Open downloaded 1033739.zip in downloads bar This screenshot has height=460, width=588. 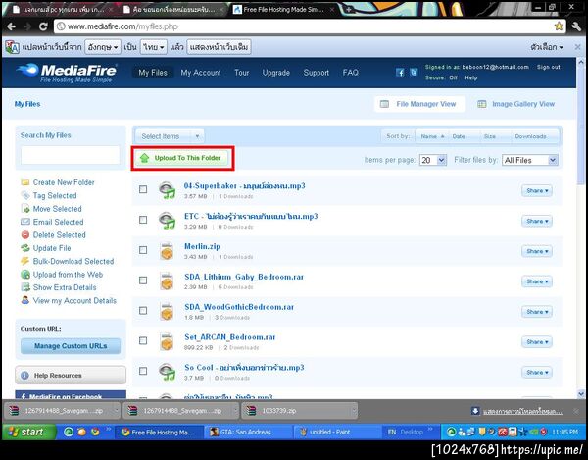point(300,411)
